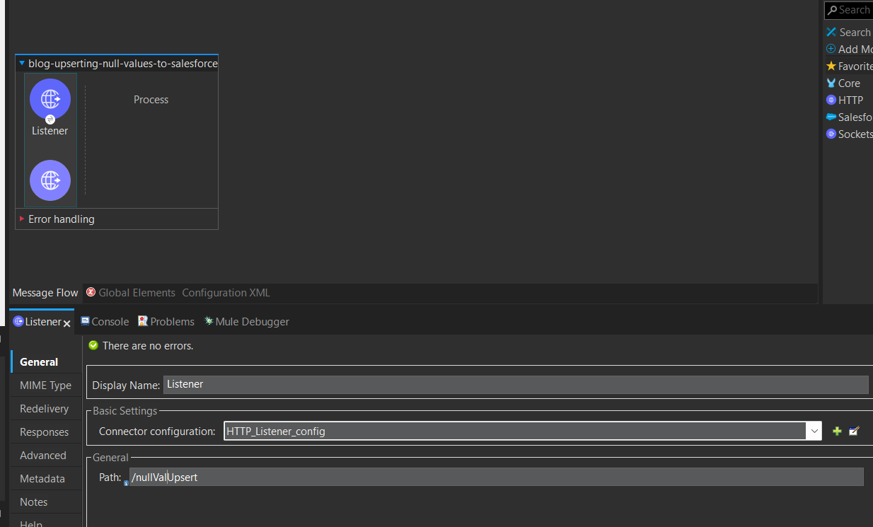
Task: Open the Connector configuration dropdown
Action: coord(814,431)
